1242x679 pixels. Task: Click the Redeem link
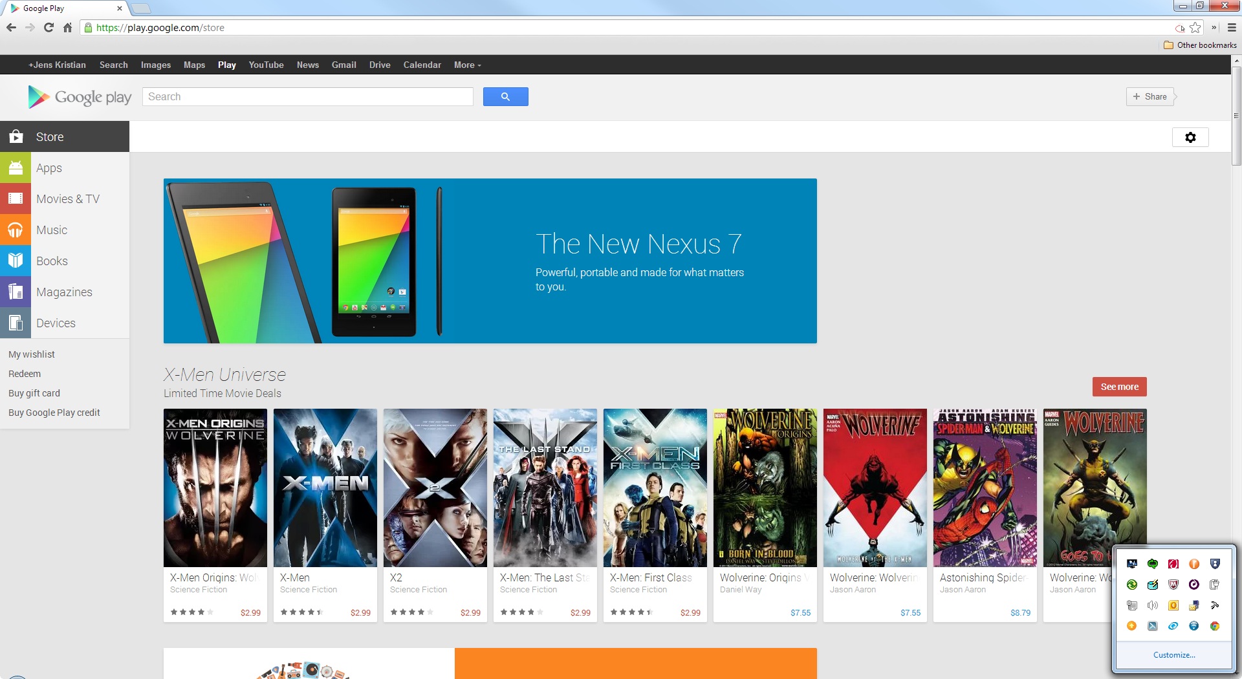25,374
